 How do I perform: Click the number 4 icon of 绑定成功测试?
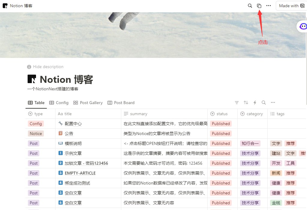pyautogui.click(x=61, y=183)
